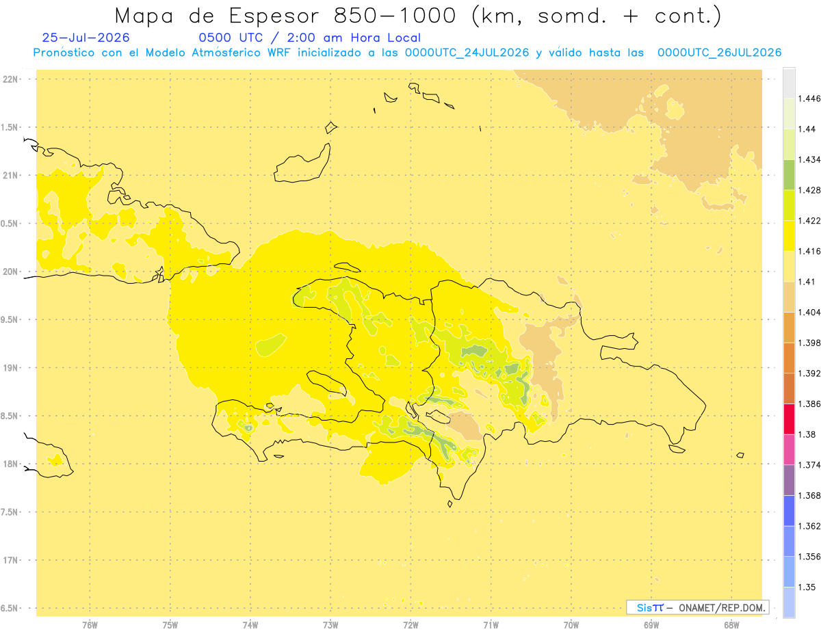Viewport: 821px width, 634px height.
Task: Click the legend value '1.434'
Action: pos(809,159)
